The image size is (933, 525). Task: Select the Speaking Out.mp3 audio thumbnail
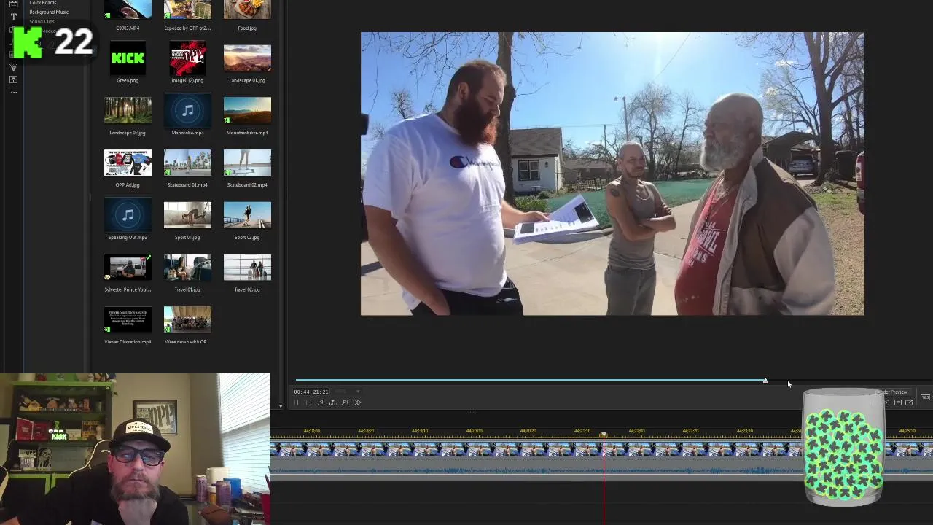[x=128, y=215]
